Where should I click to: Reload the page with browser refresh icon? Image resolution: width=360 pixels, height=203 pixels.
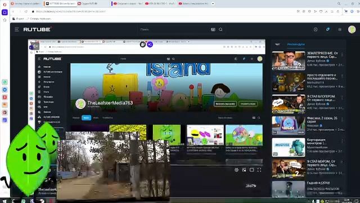click(x=26, y=11)
